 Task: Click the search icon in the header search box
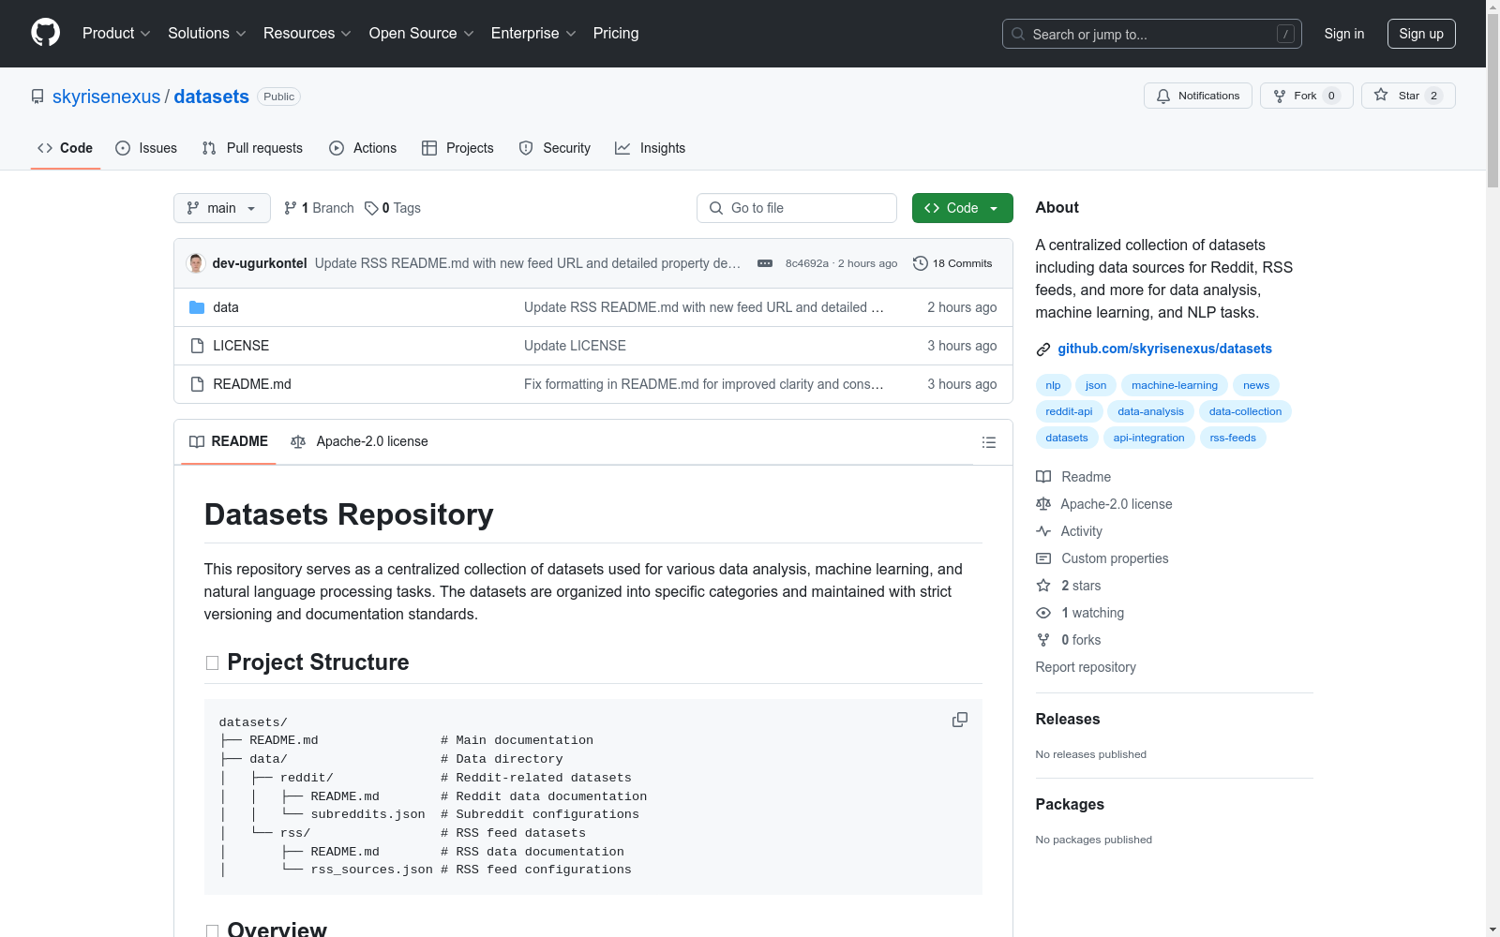(x=1018, y=34)
